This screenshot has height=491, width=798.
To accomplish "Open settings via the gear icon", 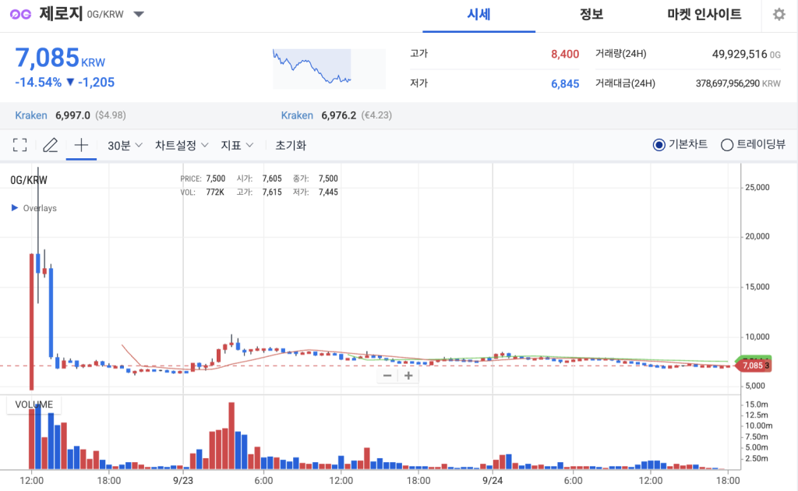I will (777, 14).
